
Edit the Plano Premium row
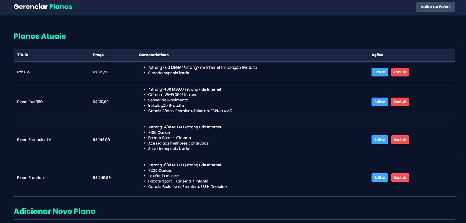379,178
